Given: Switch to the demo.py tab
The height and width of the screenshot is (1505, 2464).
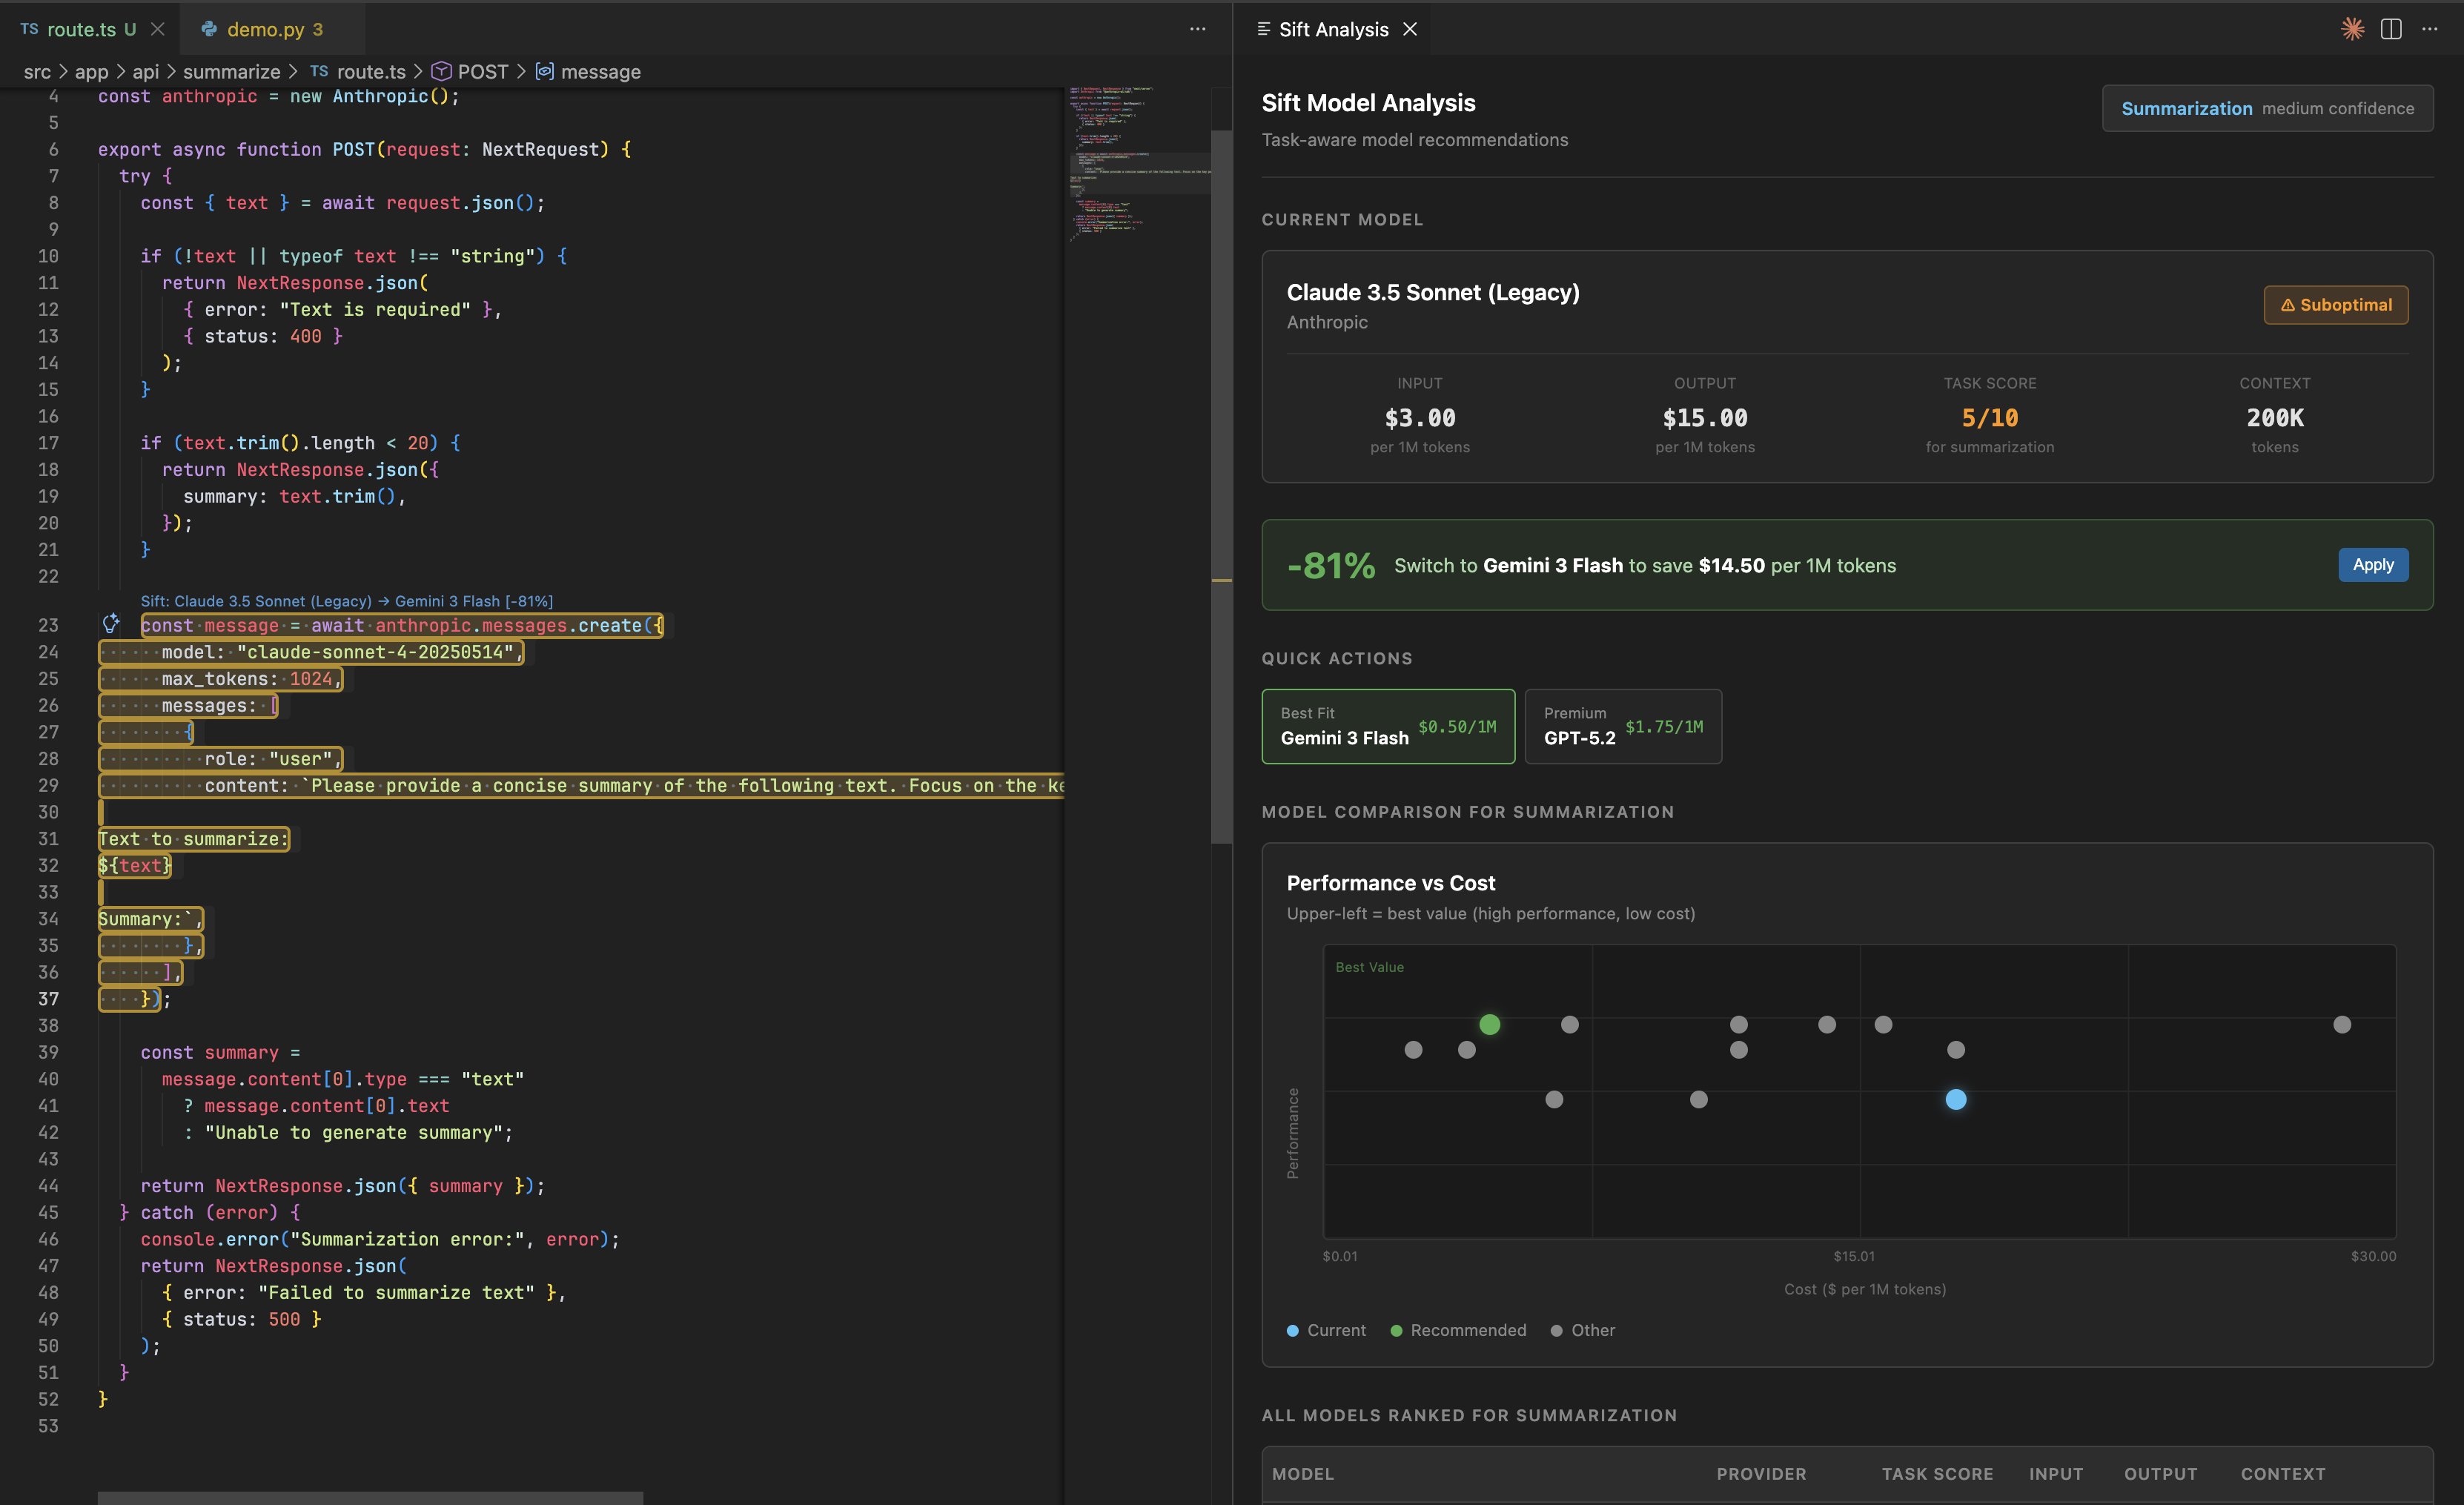Looking at the screenshot, I should [266, 29].
